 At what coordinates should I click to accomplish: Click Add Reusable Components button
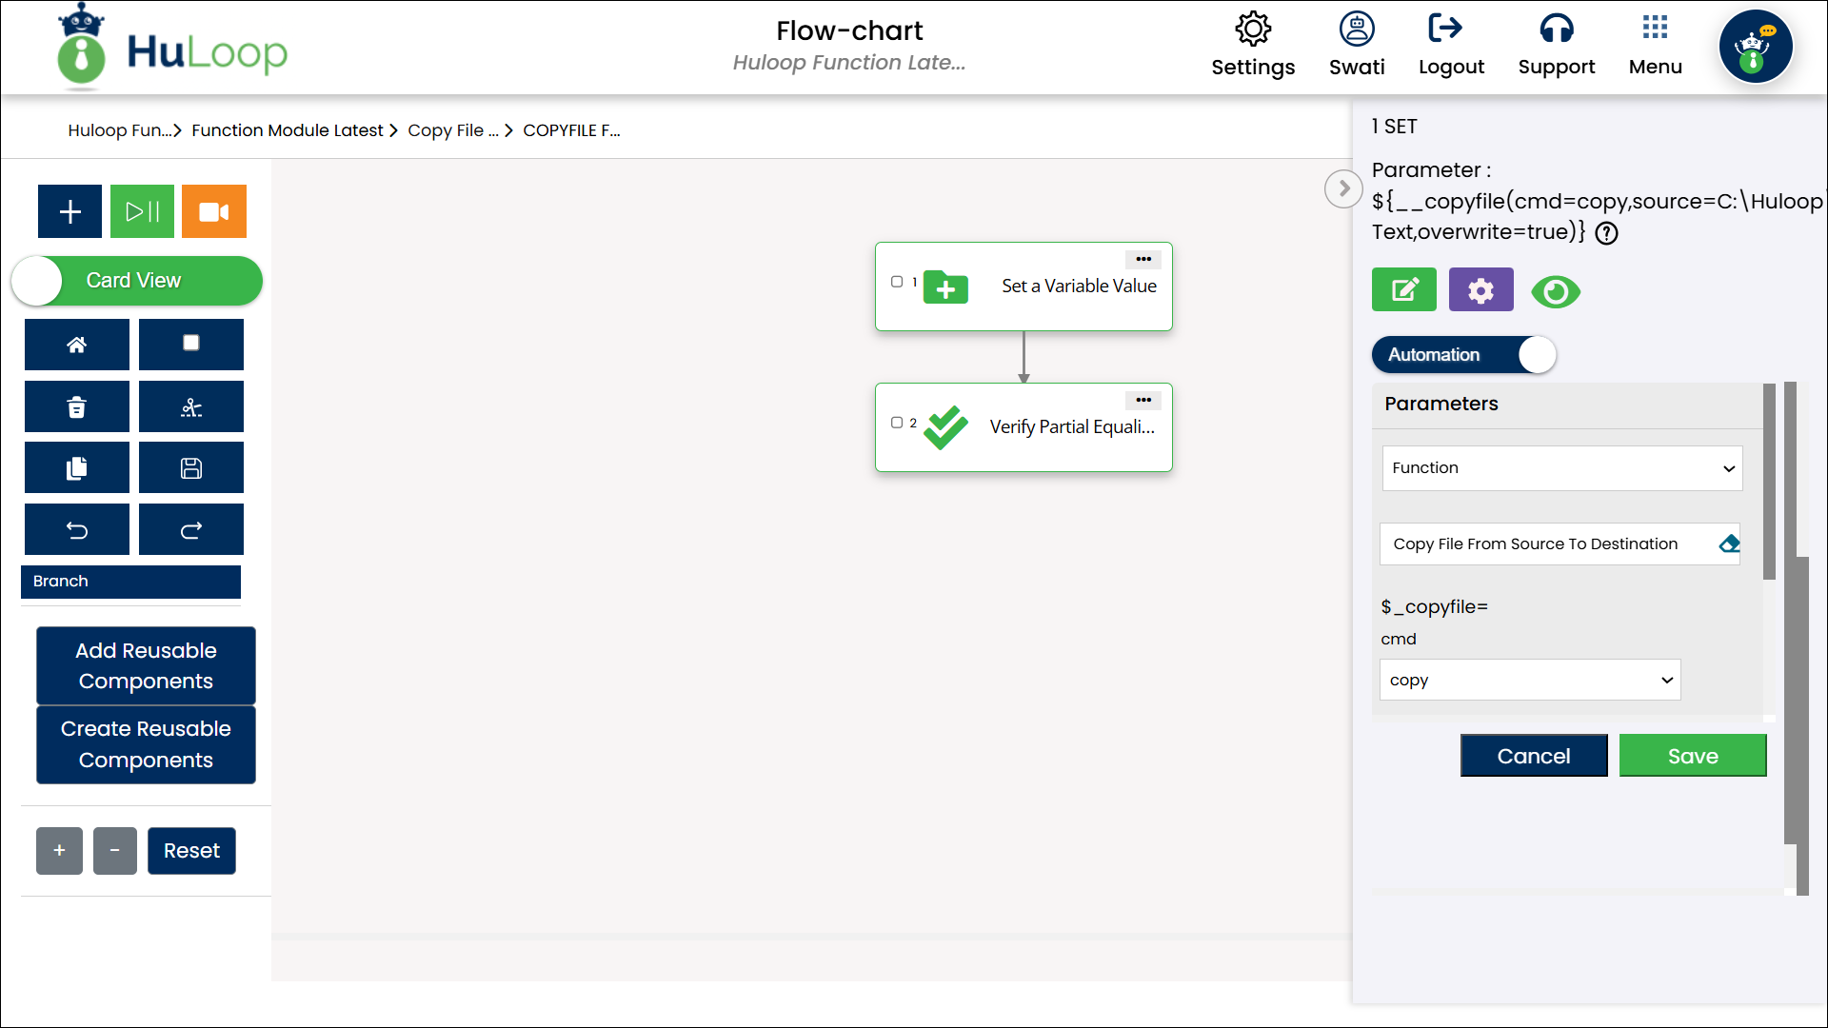[146, 665]
